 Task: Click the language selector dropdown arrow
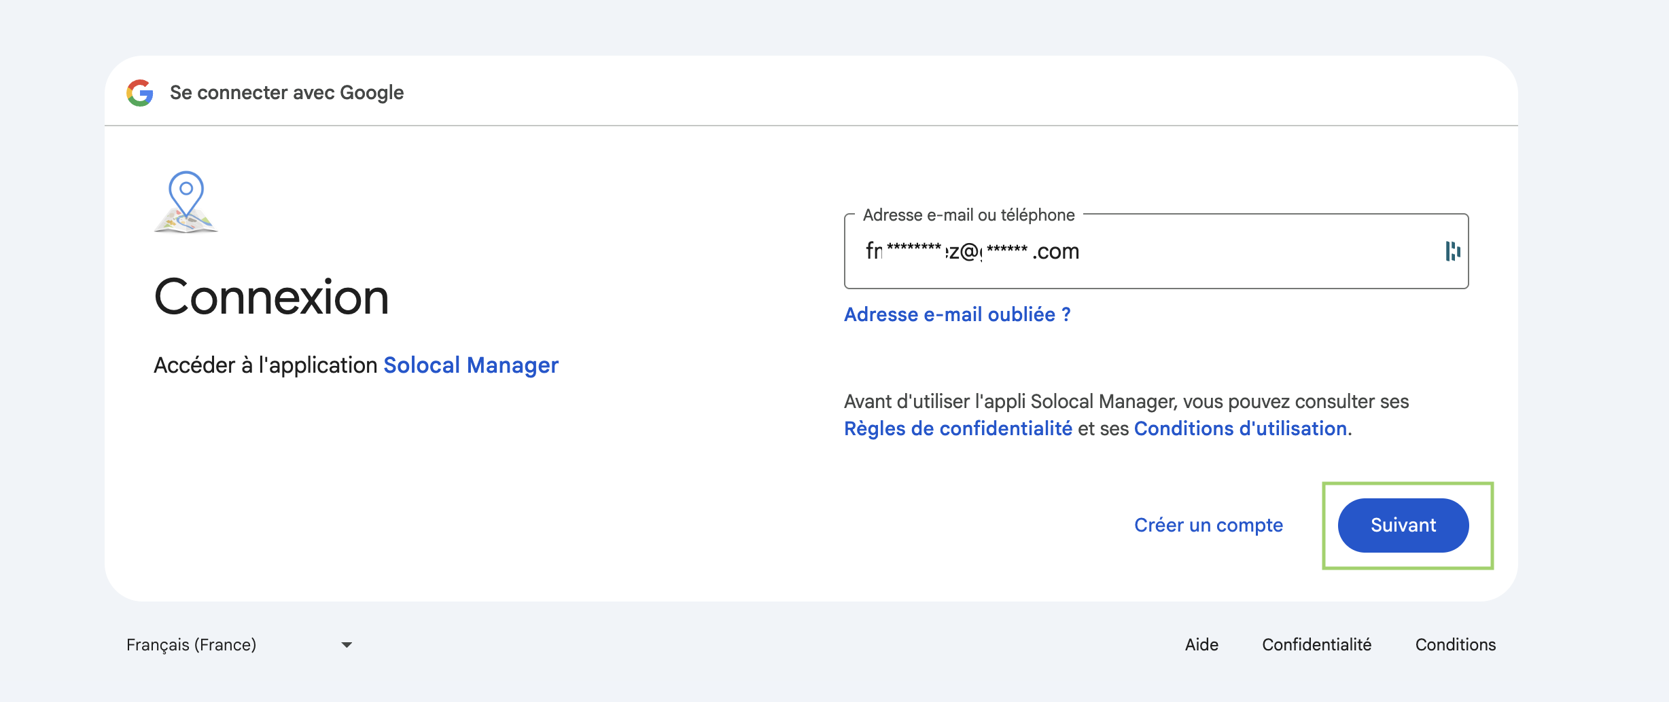click(x=347, y=645)
